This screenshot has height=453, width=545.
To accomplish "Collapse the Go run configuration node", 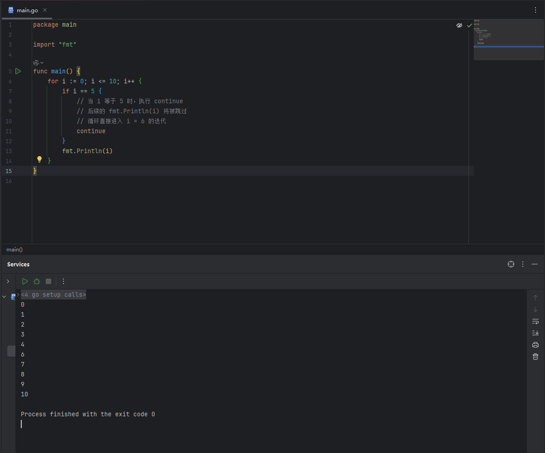I will 4,297.
